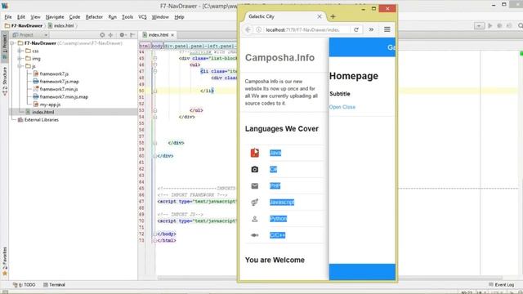Hide the Project panel with pin icon
This screenshot has width=523, height=294.
coord(132,34)
